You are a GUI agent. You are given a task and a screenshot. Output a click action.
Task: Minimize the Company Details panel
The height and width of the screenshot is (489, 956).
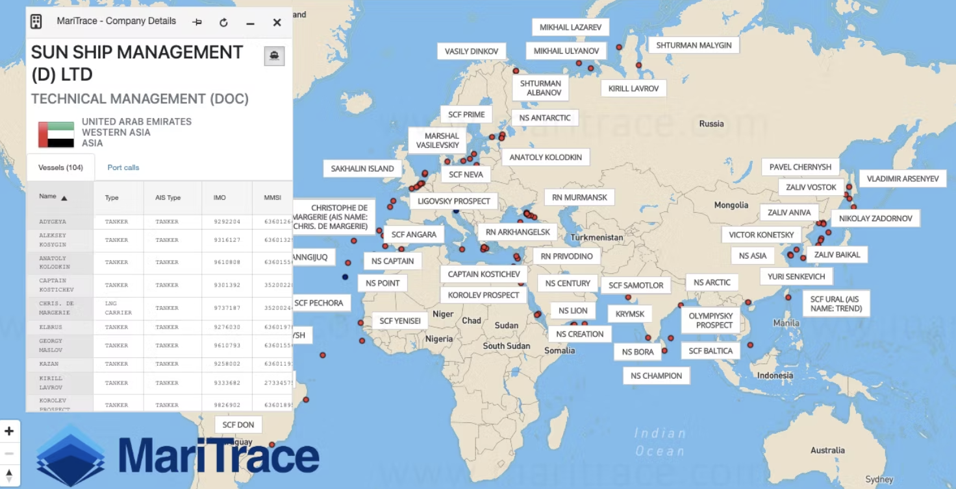250,23
